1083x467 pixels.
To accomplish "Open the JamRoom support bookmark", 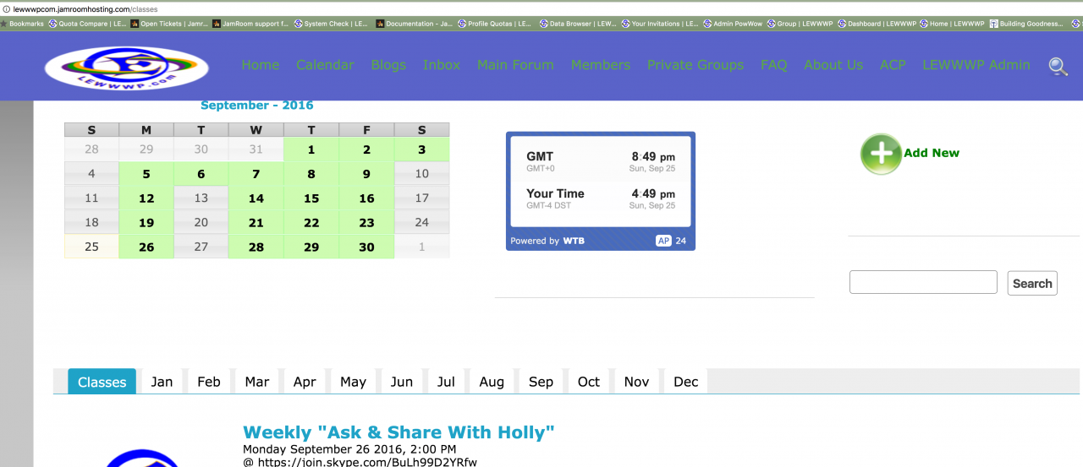I will (x=250, y=24).
